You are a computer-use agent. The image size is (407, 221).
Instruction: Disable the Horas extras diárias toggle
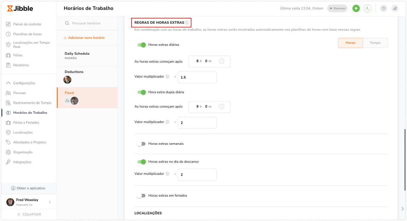pyautogui.click(x=142, y=45)
